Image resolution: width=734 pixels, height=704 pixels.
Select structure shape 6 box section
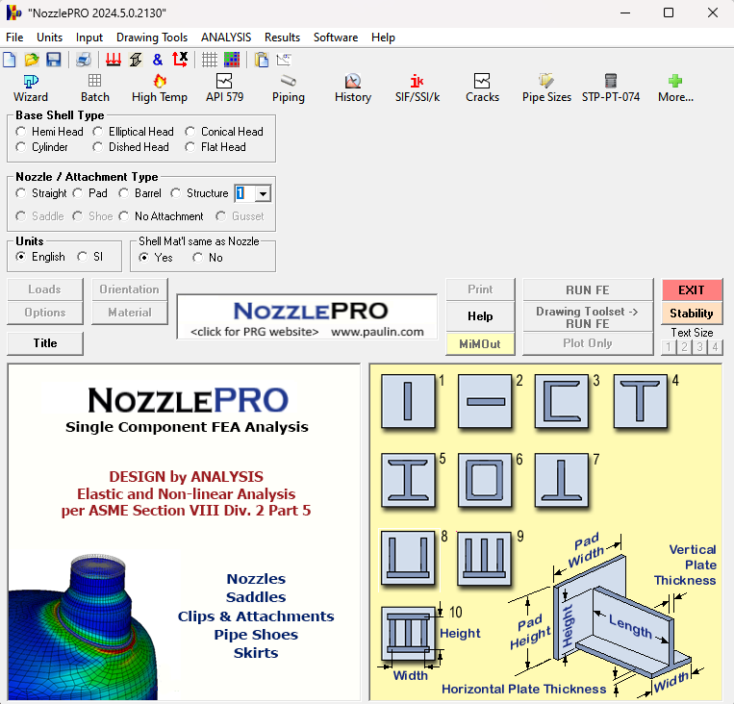click(485, 480)
